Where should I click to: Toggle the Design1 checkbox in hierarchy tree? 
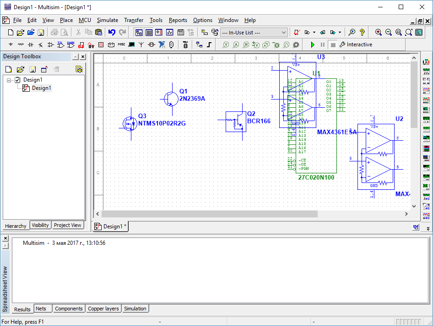[17, 80]
